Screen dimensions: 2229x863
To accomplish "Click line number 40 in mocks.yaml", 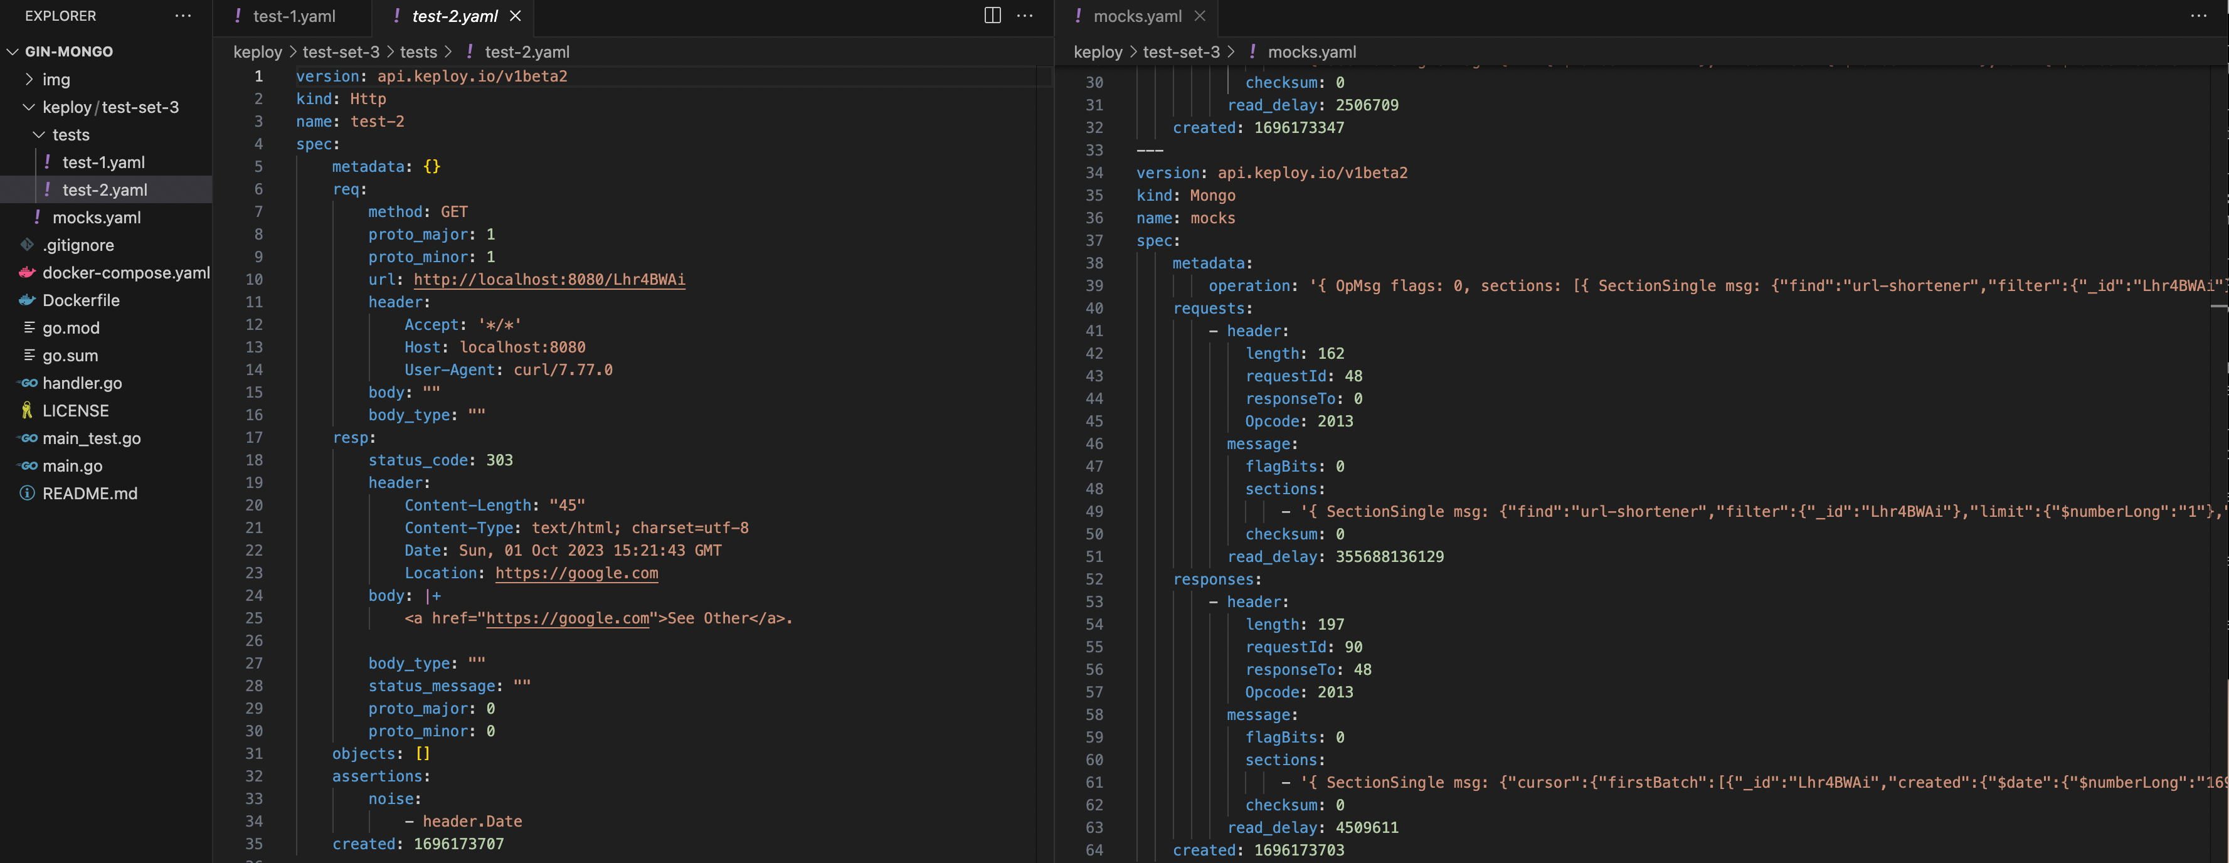I will point(1094,308).
